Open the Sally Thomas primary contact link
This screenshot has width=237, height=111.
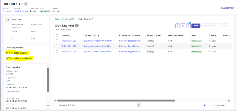pos(16,27)
